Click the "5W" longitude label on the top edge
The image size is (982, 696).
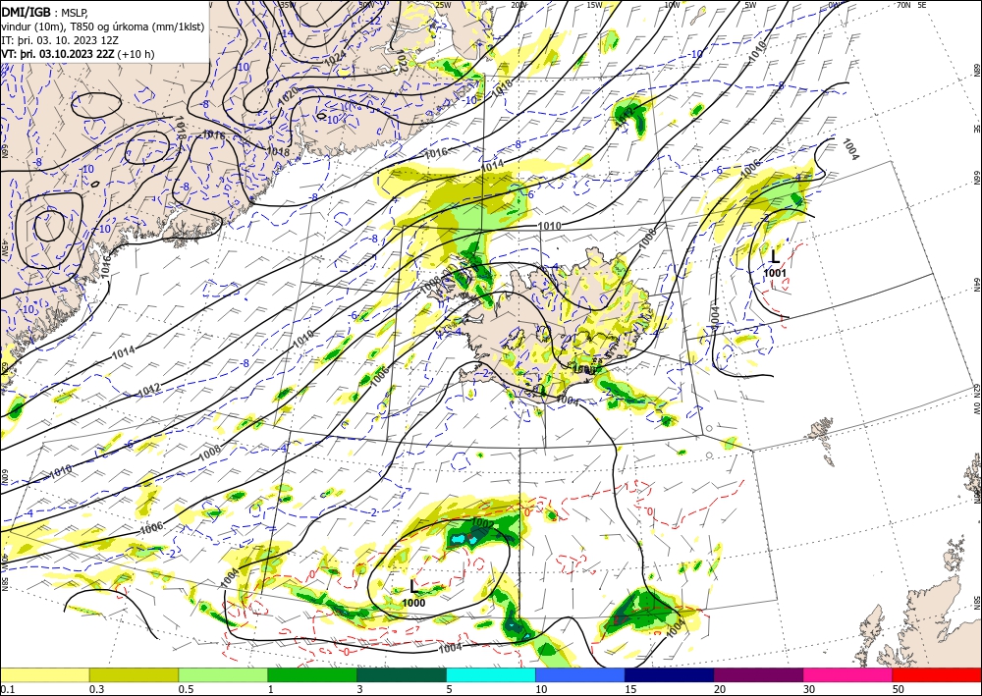(x=750, y=5)
